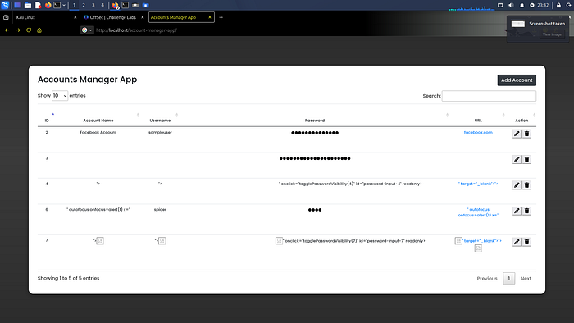
Task: Reveal password for Facebook Account
Action: 315,133
